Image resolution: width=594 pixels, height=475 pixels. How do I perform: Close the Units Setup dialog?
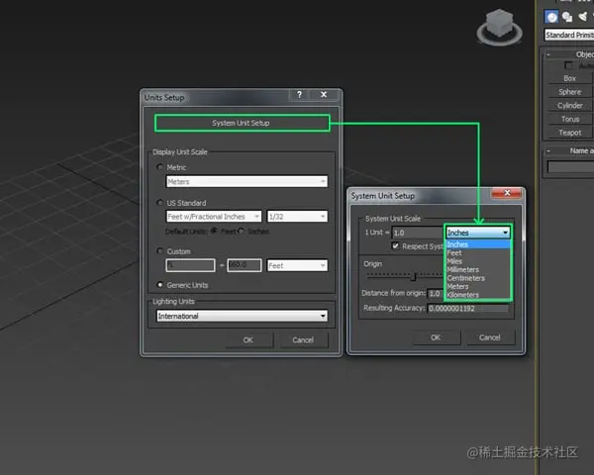pos(324,94)
